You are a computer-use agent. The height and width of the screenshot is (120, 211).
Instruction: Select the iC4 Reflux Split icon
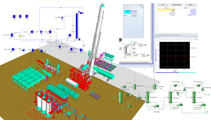(203, 90)
